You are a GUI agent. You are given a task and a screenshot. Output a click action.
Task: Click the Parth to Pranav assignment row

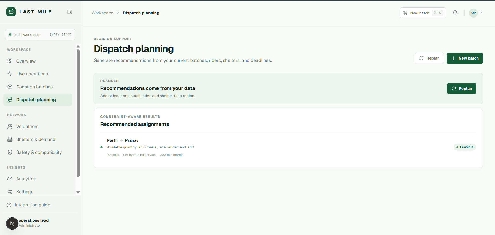(288, 147)
